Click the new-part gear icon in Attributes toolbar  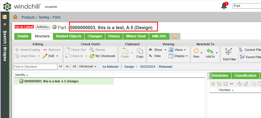(x=219, y=84)
